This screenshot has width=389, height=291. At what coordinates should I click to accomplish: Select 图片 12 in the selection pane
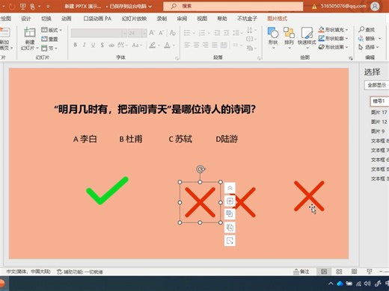click(x=379, y=122)
